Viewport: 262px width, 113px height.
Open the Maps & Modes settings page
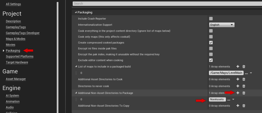(x=15, y=39)
